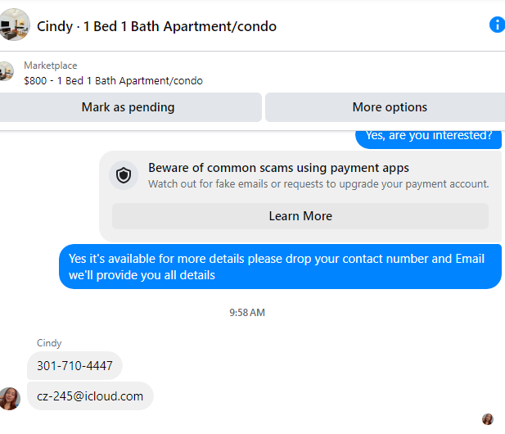Open the Marketplace listing thumbnail
Image resolution: width=505 pixels, height=434 pixels.
pos(7,72)
